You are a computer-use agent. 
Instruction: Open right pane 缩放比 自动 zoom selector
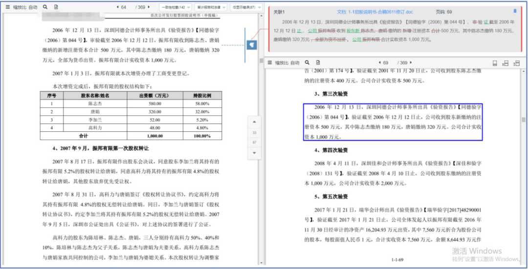point(287,62)
